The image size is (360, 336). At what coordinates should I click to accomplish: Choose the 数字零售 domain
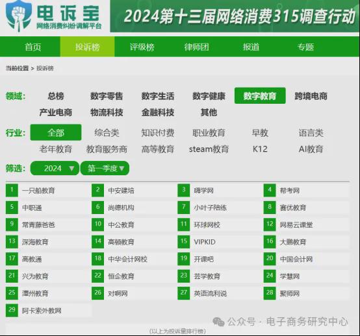point(107,96)
